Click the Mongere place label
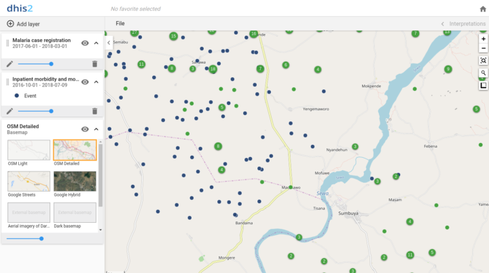489x273 pixels. (227, 258)
